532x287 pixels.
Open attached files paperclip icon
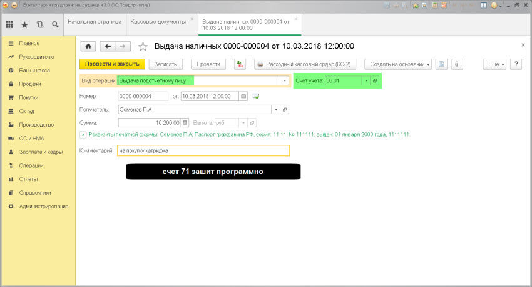[457, 64]
